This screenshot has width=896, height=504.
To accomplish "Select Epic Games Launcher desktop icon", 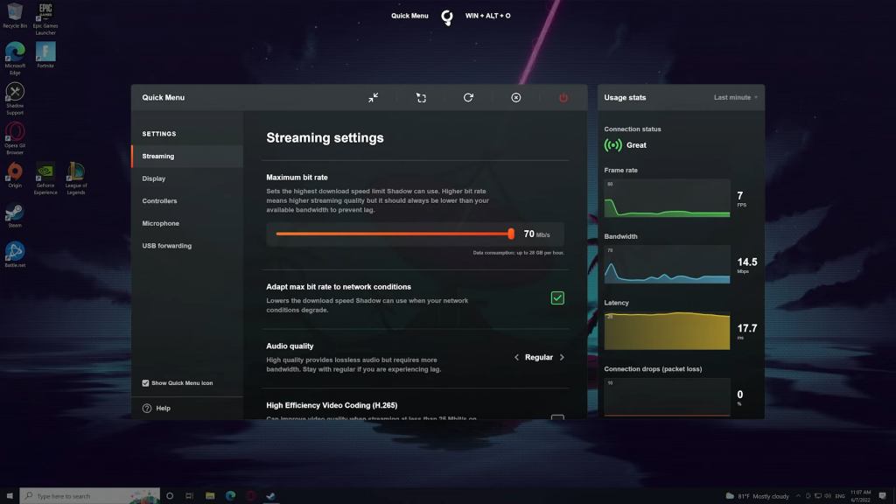I will [x=45, y=19].
